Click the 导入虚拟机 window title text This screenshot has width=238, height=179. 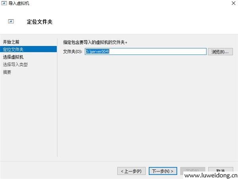19,3
